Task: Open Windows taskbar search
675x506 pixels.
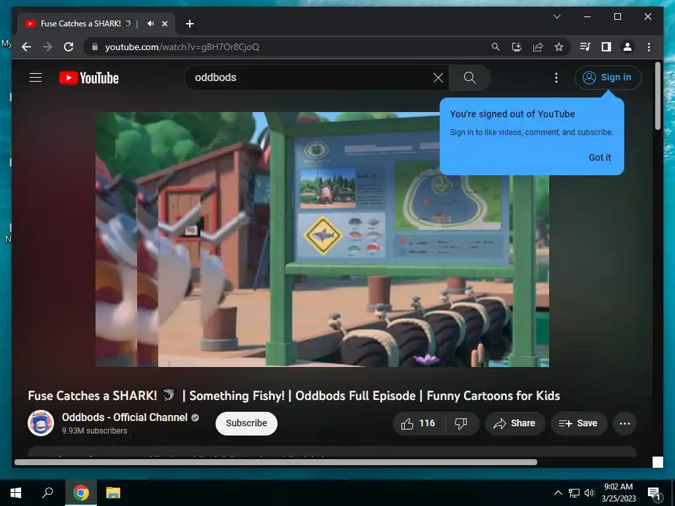Action: coord(47,493)
